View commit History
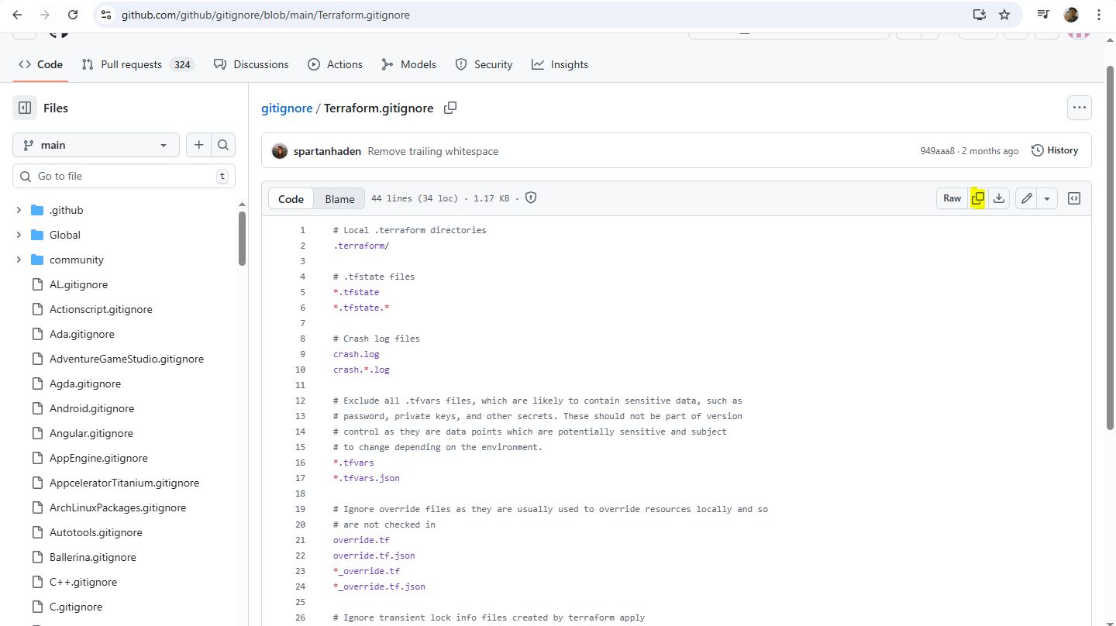The width and height of the screenshot is (1116, 626). click(x=1055, y=150)
